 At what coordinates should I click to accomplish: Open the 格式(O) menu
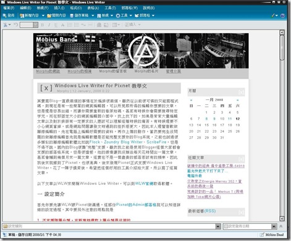[76, 8]
